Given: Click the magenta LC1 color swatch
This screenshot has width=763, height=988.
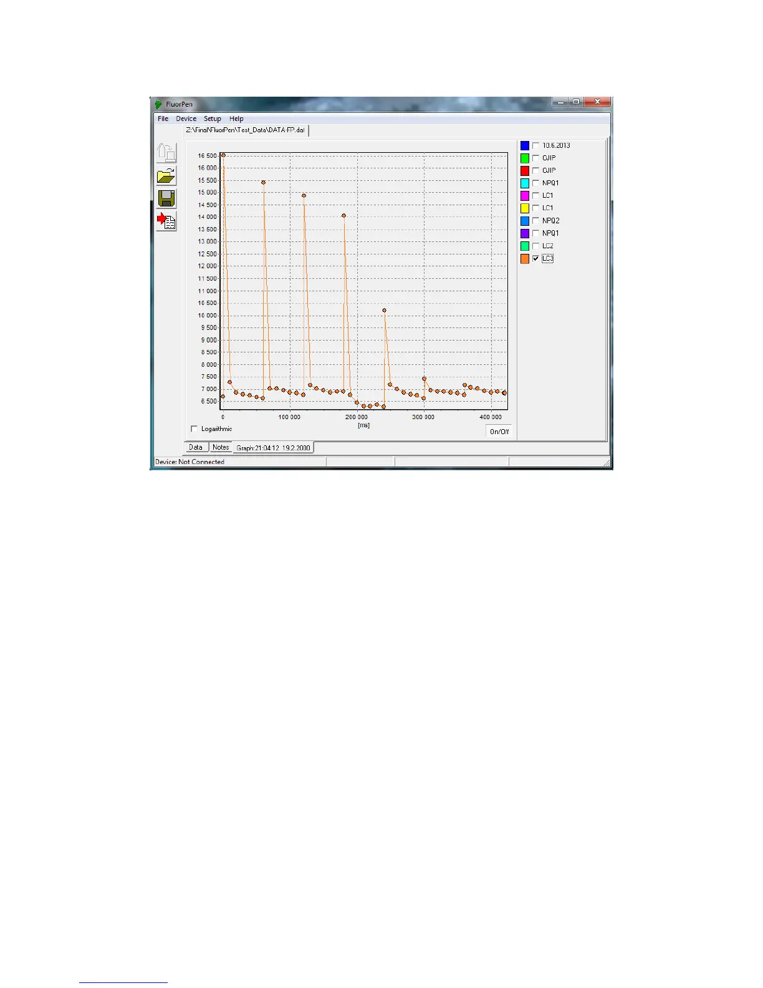Looking at the screenshot, I should pos(525,195).
